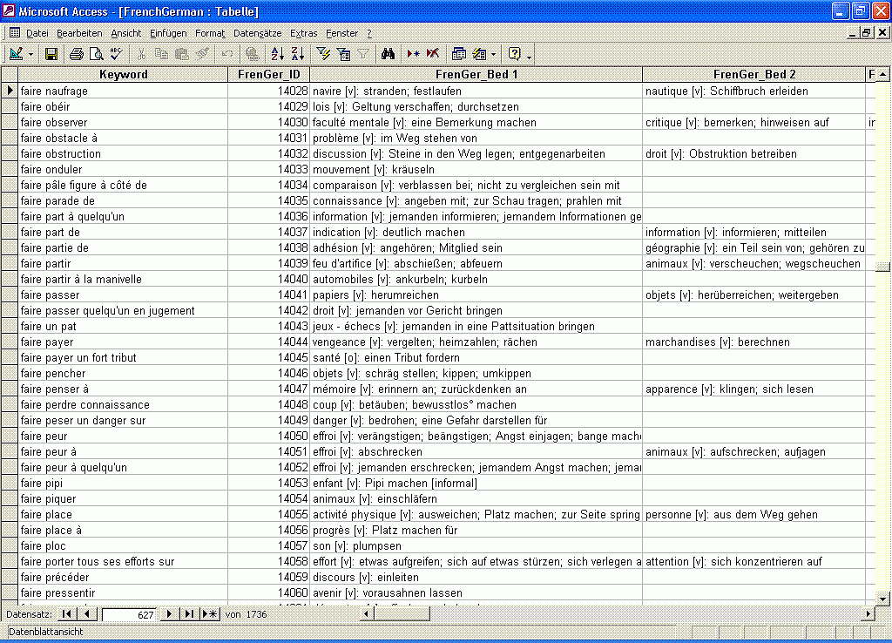Open the Einfügen menu

coord(168,33)
